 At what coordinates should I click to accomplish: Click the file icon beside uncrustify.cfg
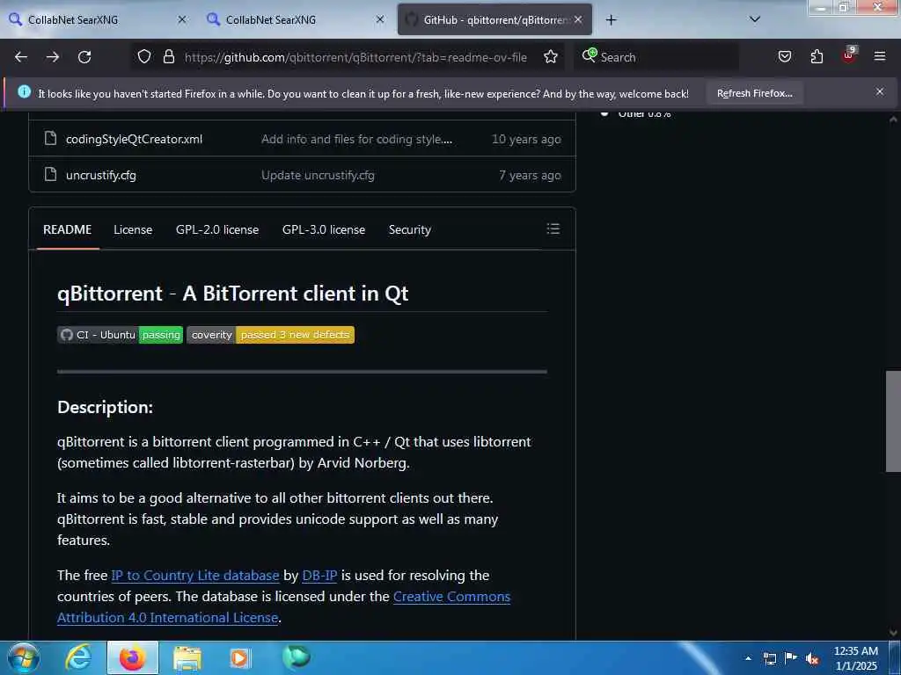(x=50, y=174)
